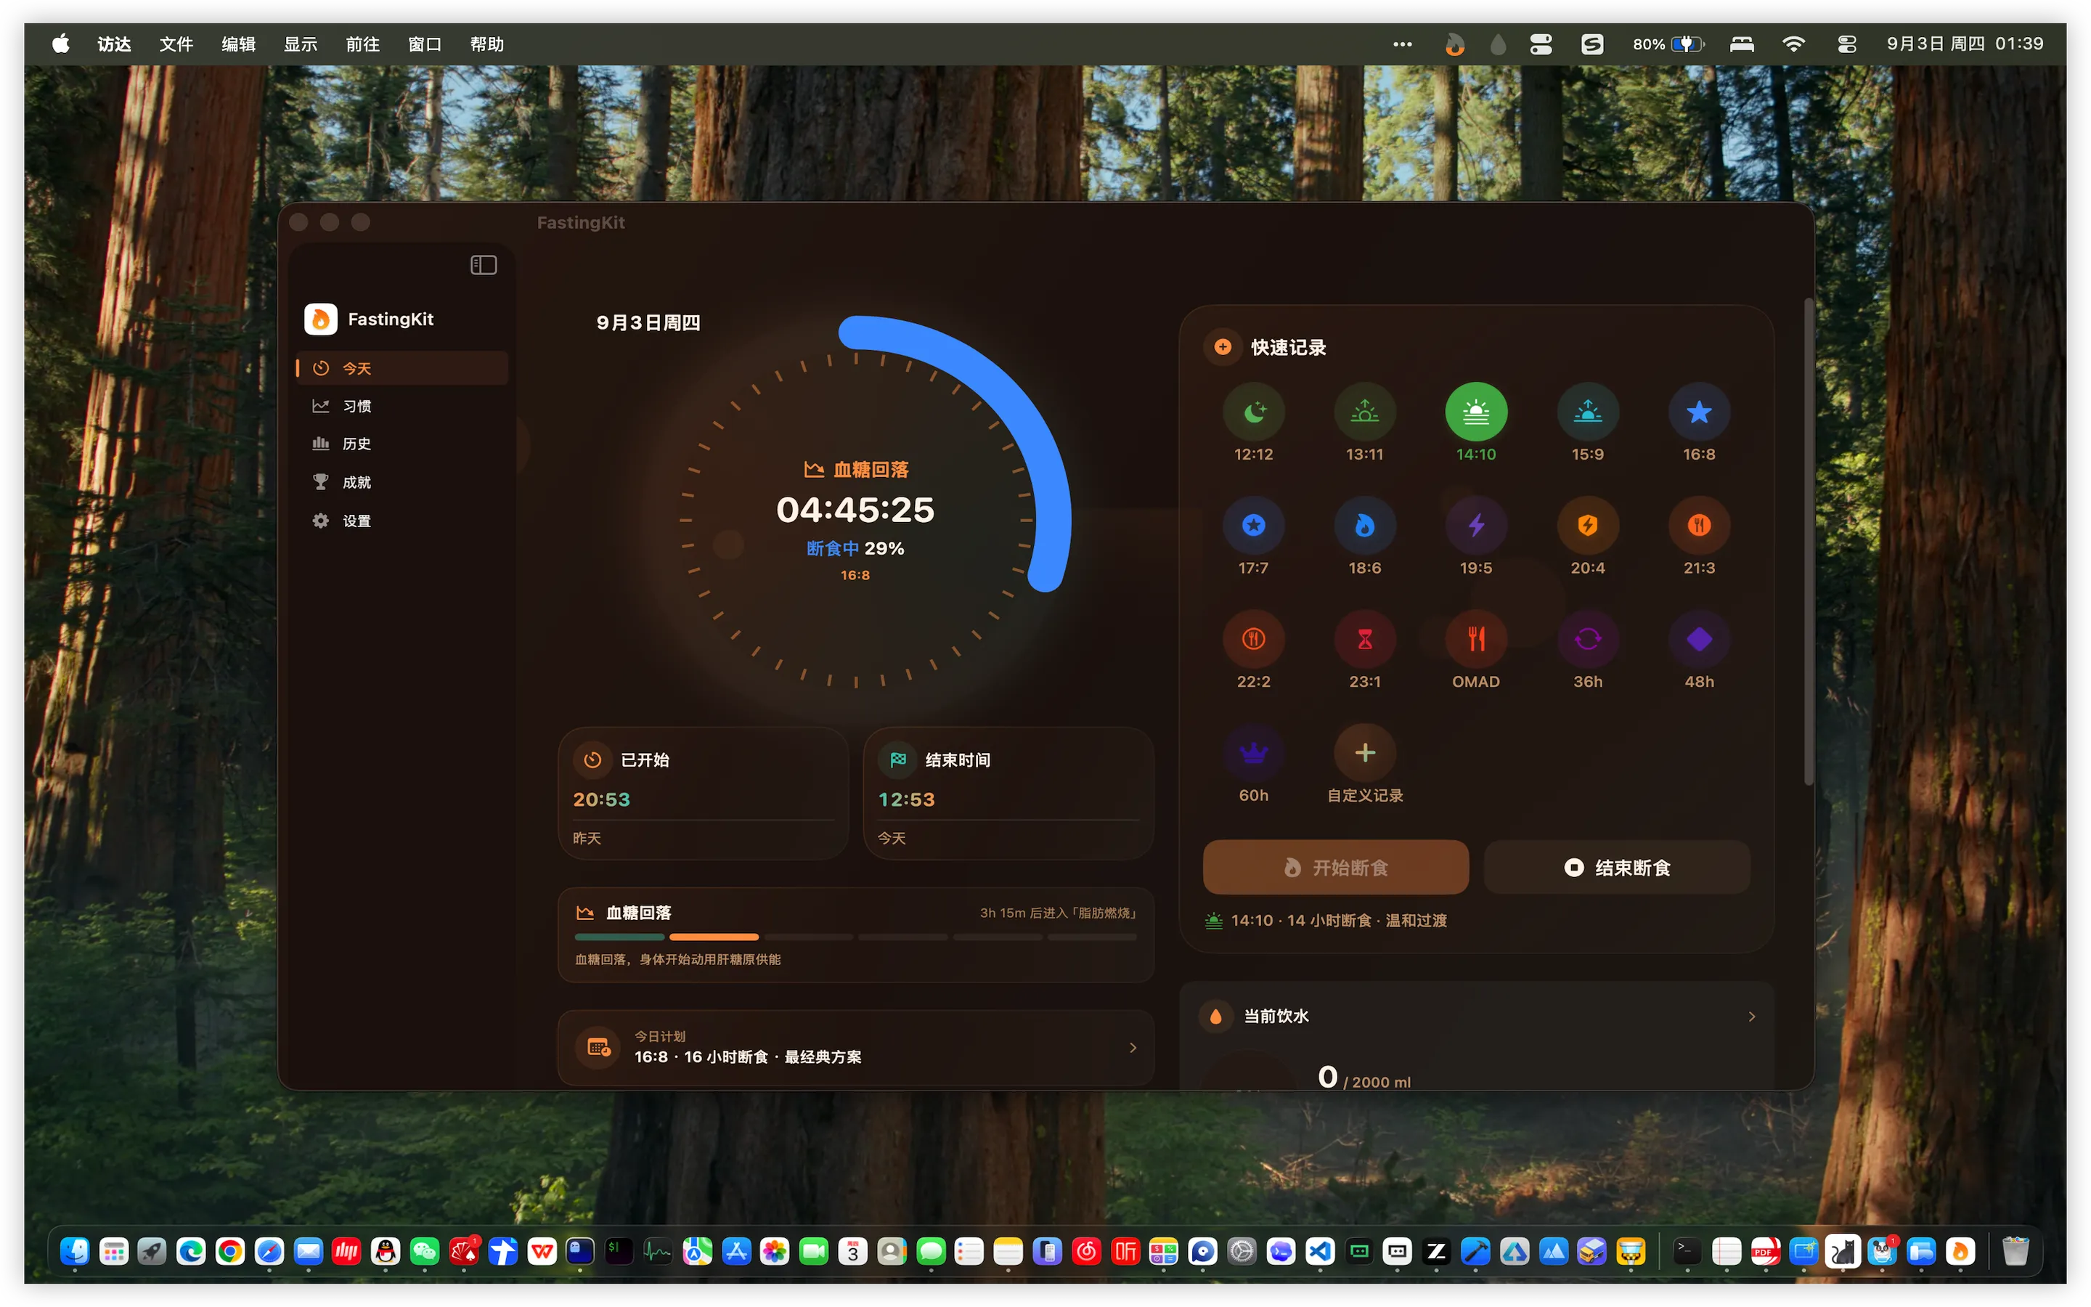Click the 04:45:25 elapsed timer

pyautogui.click(x=855, y=510)
